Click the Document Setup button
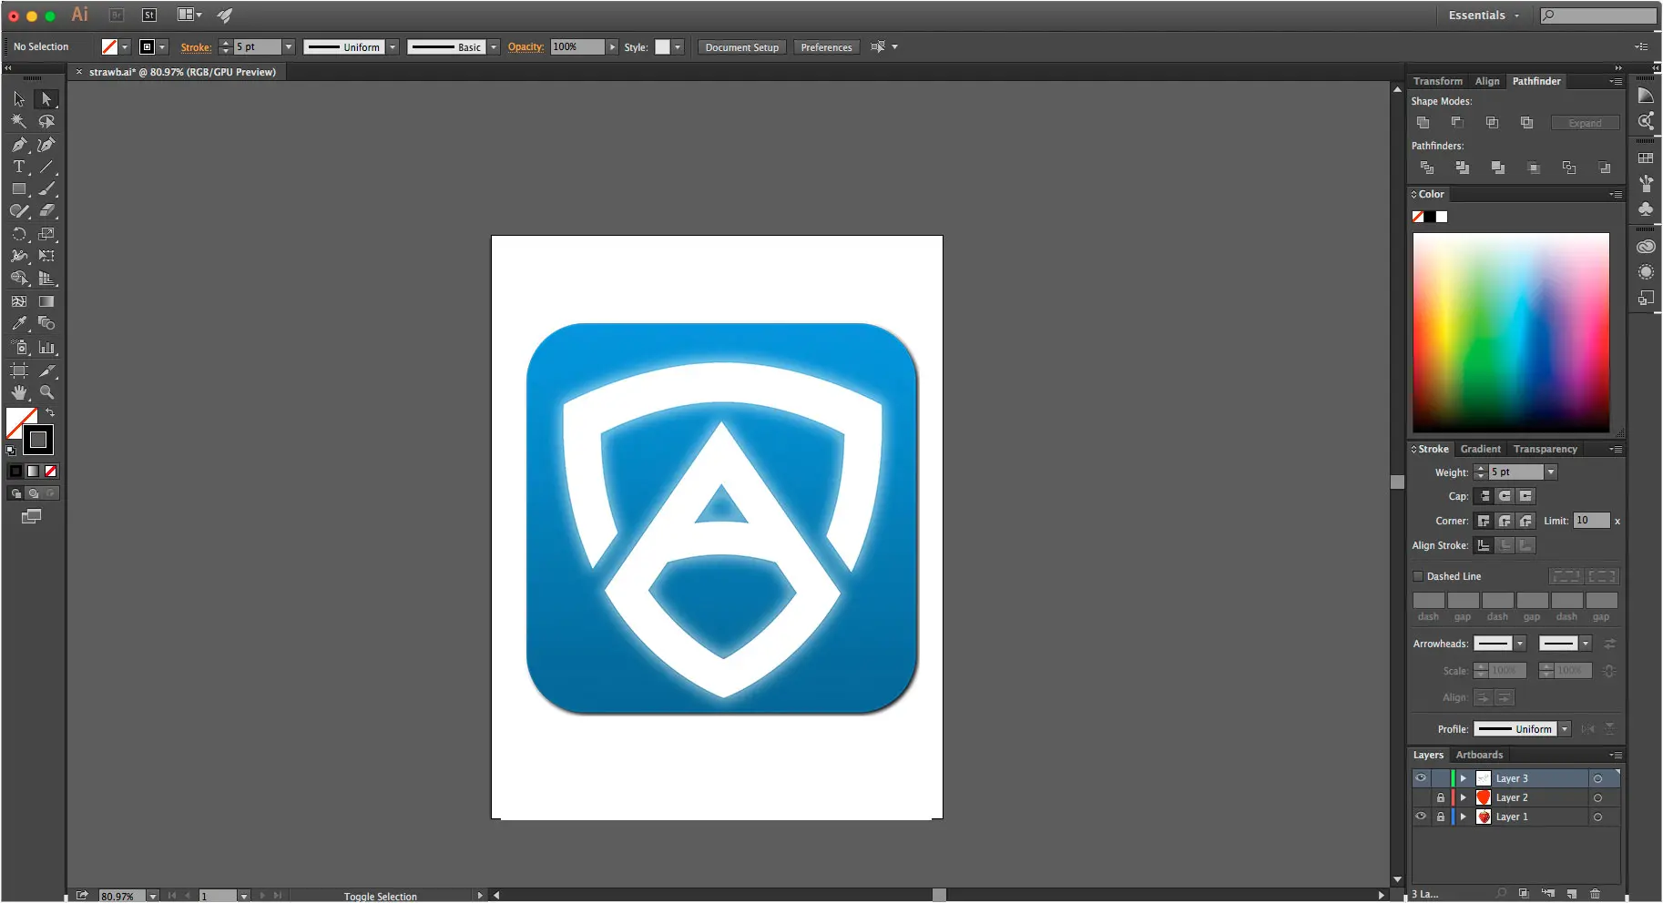Viewport: 1663px width, 903px height. (740, 46)
